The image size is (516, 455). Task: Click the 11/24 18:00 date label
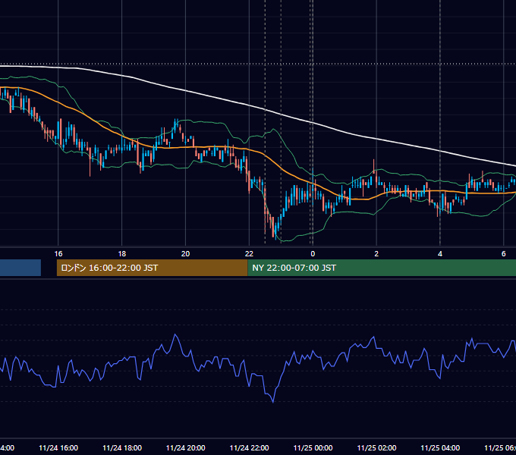tap(122, 447)
